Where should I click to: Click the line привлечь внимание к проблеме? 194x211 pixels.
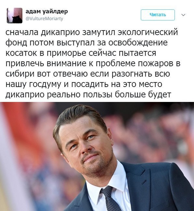coord(93,63)
